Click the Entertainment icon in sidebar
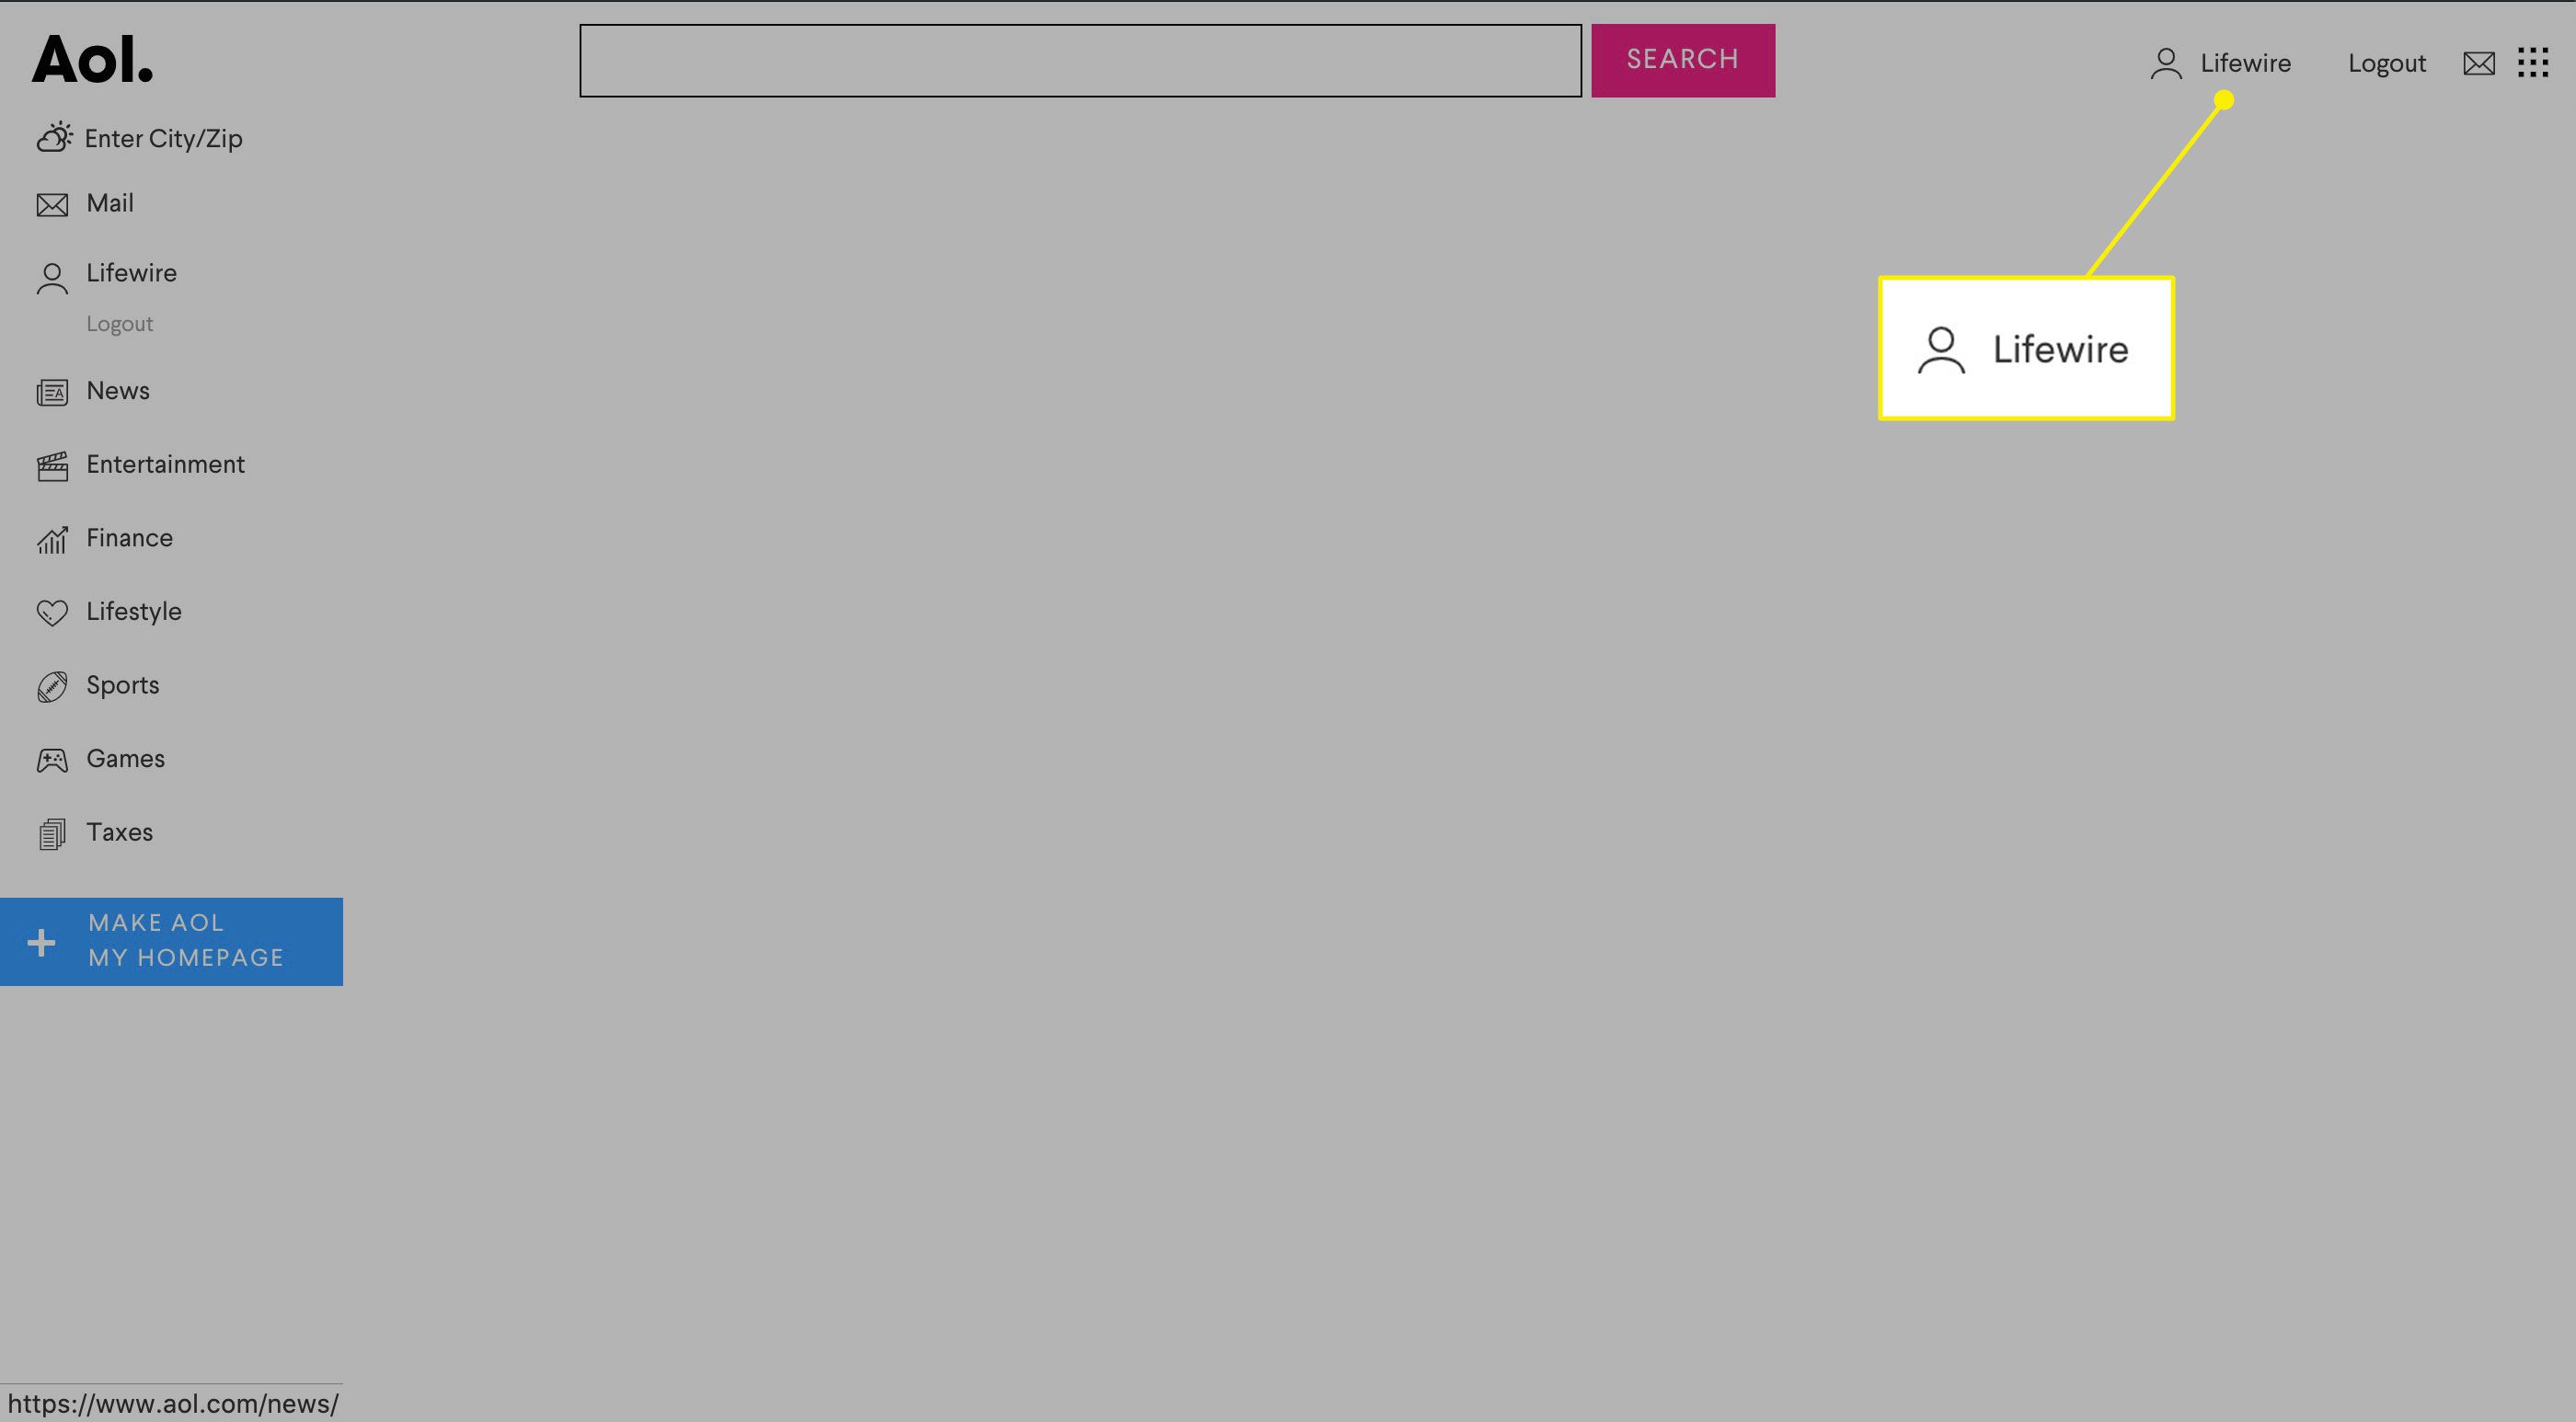Viewport: 2576px width, 1422px height. tap(51, 464)
